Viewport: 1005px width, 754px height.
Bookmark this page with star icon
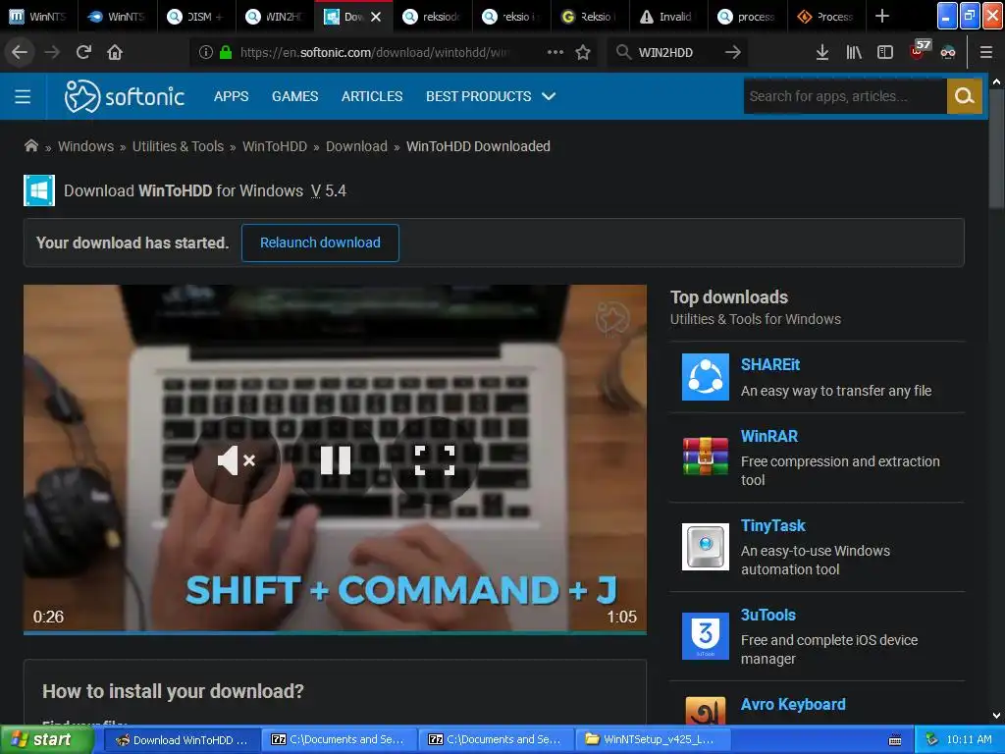pyautogui.click(x=583, y=53)
